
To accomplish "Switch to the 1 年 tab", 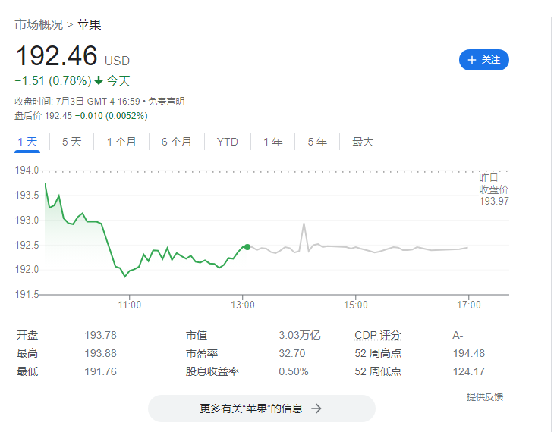I will pos(272,142).
